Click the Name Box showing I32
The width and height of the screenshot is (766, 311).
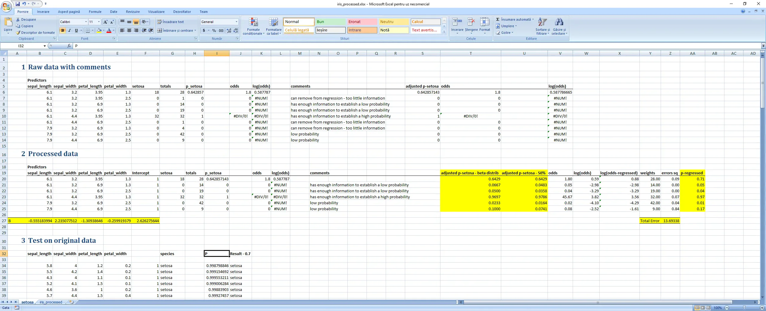click(23, 46)
